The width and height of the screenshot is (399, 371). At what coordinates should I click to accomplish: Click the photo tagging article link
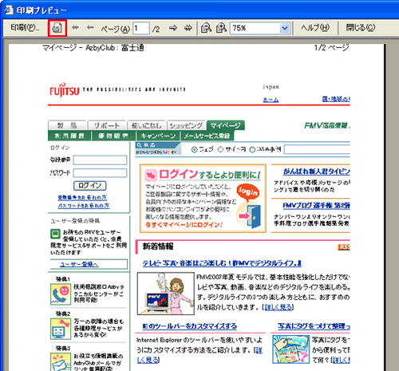point(314,326)
